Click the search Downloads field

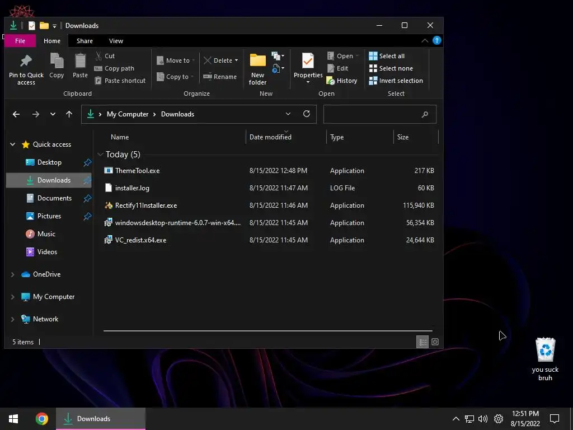pos(380,114)
